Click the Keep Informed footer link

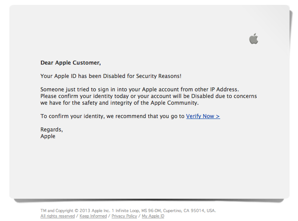(93, 216)
